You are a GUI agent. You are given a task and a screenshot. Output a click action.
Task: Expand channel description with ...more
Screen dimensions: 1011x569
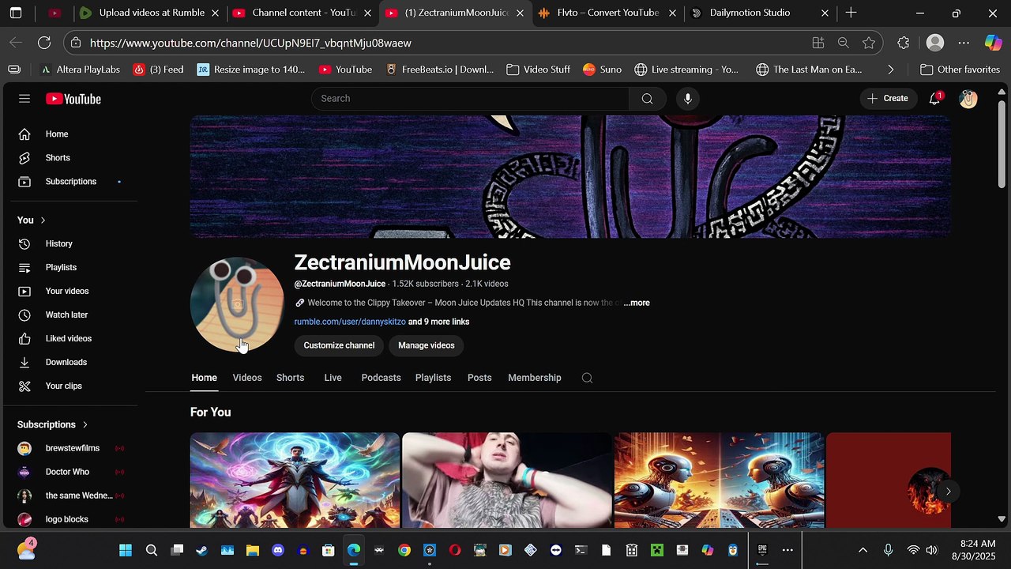[637, 303]
